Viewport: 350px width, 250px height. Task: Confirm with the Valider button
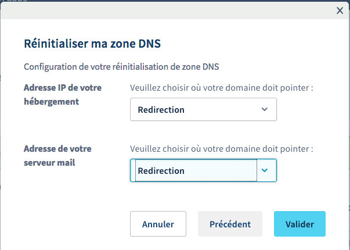[300, 224]
